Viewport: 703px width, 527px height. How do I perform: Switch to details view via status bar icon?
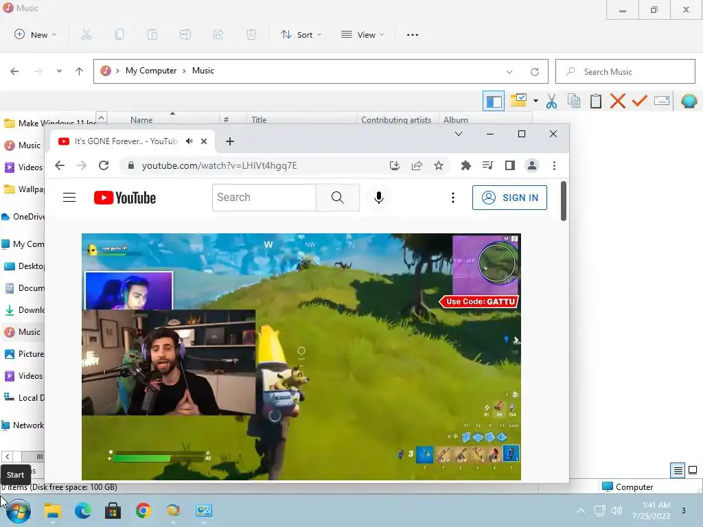(x=678, y=470)
